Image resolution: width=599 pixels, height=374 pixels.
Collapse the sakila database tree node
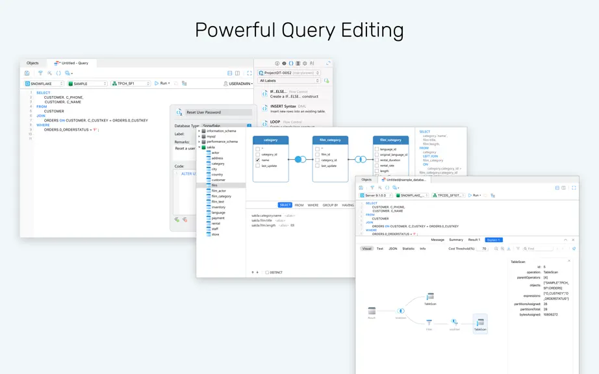click(199, 147)
